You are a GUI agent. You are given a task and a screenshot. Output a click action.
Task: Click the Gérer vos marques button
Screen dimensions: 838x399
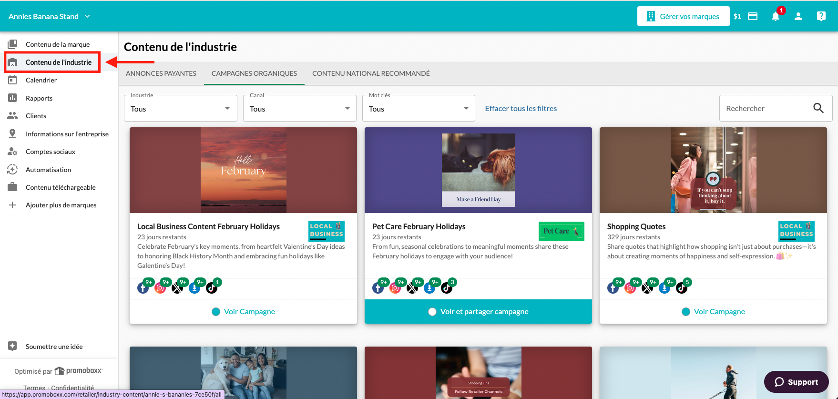[x=683, y=16]
